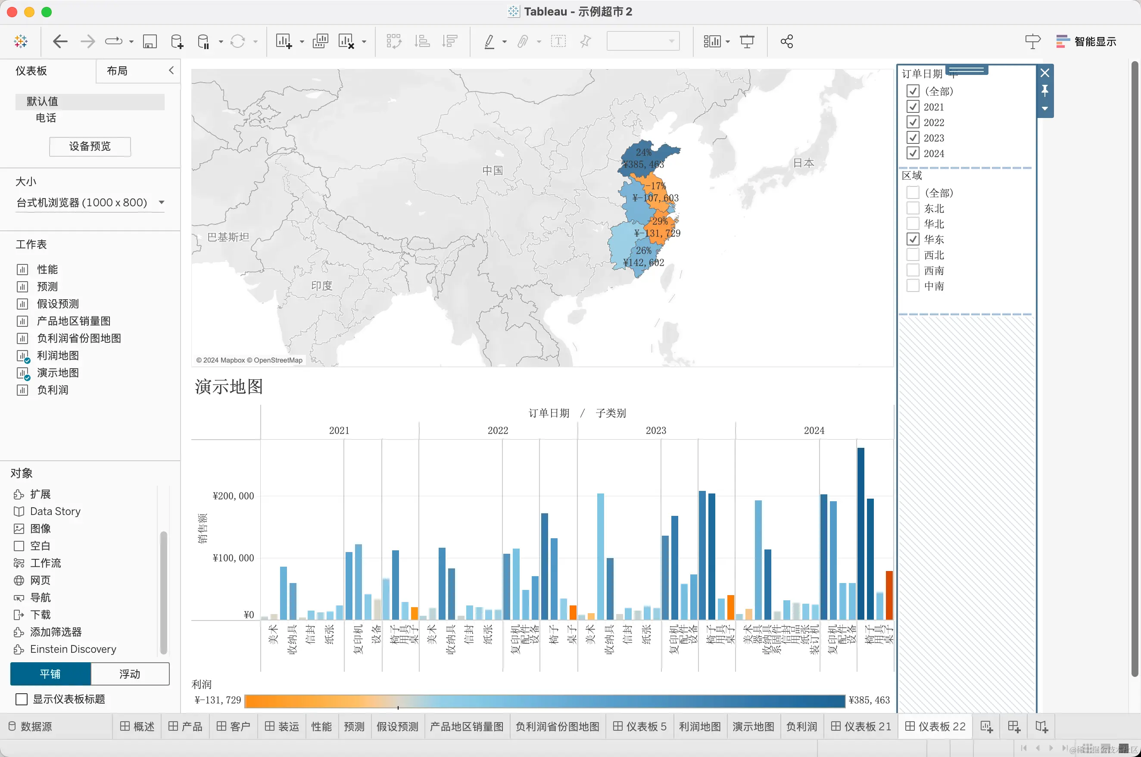The width and height of the screenshot is (1141, 757).
Task: Open the 利润地图 sheet tab
Action: click(699, 726)
